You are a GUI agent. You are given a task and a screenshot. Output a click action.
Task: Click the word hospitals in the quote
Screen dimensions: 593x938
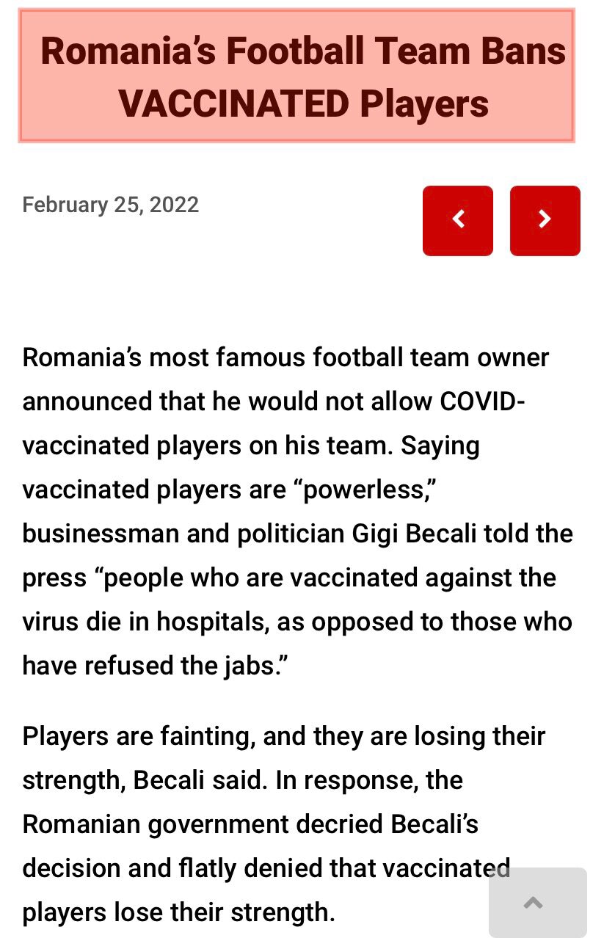(211, 622)
